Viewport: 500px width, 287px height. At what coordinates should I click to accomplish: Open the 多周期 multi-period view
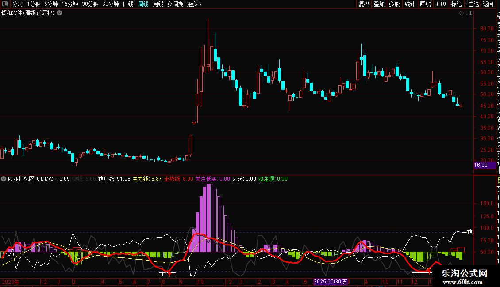click(175, 4)
